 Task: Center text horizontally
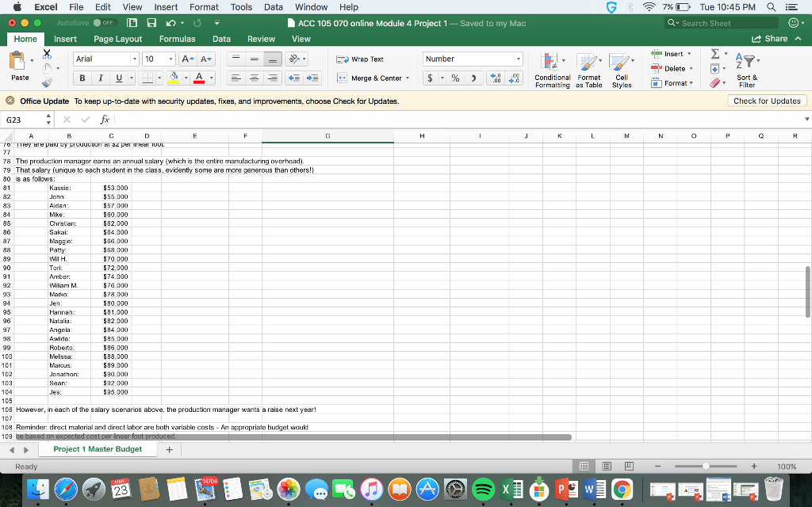point(255,78)
